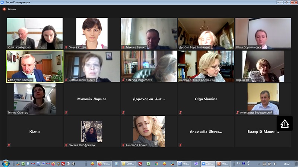This screenshot has height=167, width=298.
Task: Select Kateryna Iorgachova video tile
Action: (x=149, y=66)
